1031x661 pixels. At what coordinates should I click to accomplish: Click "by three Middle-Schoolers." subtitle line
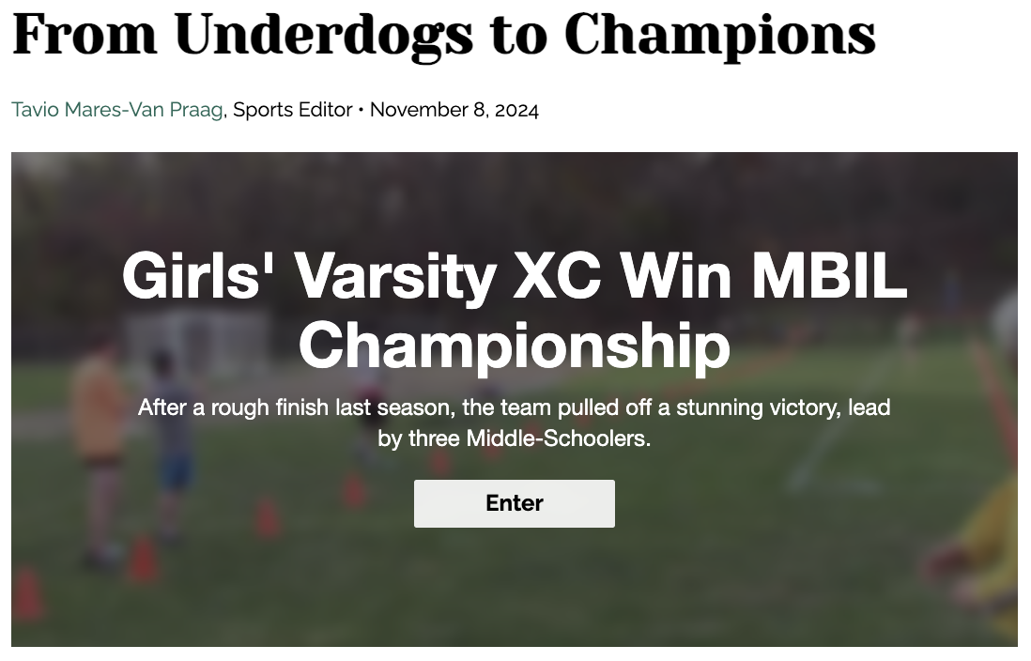click(514, 438)
